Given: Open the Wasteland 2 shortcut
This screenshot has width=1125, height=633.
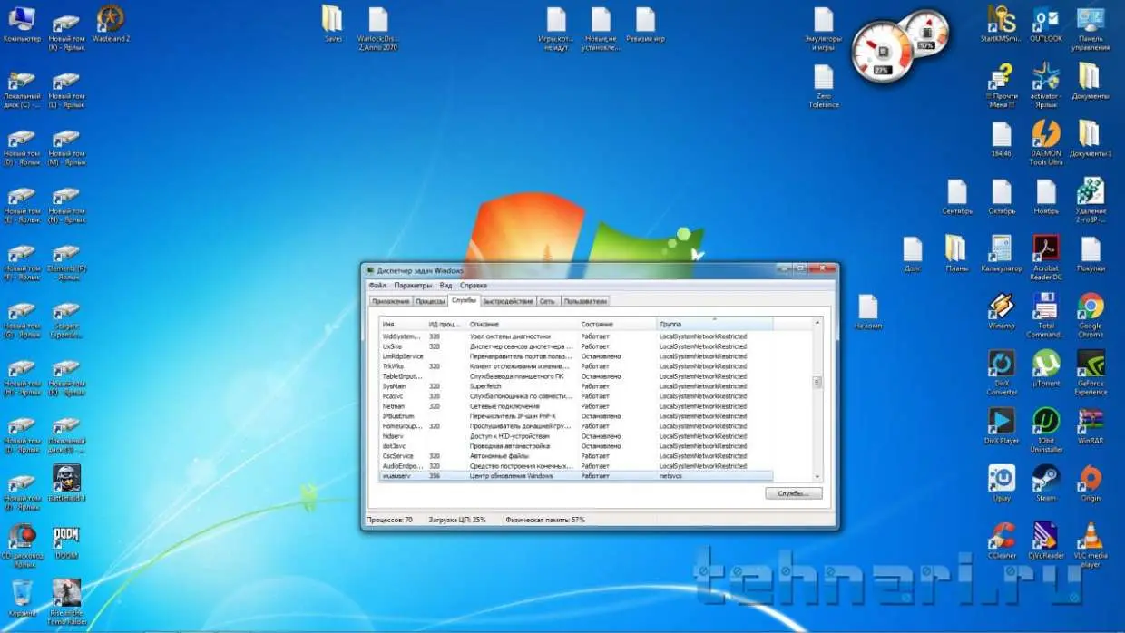Looking at the screenshot, I should (x=111, y=24).
